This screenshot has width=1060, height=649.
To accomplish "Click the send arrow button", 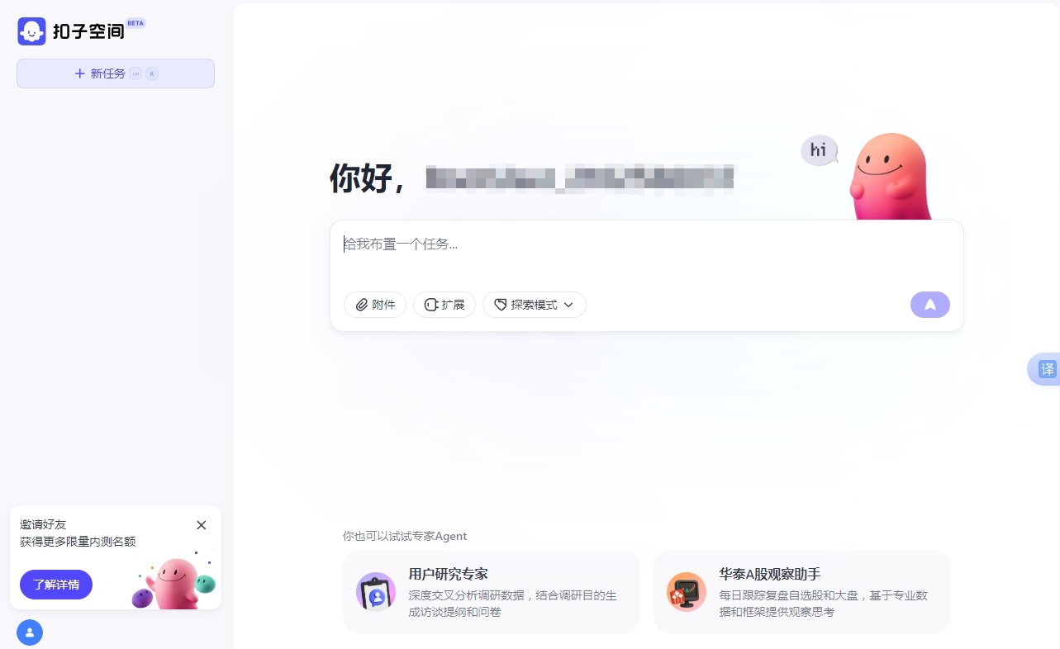I will [x=930, y=305].
